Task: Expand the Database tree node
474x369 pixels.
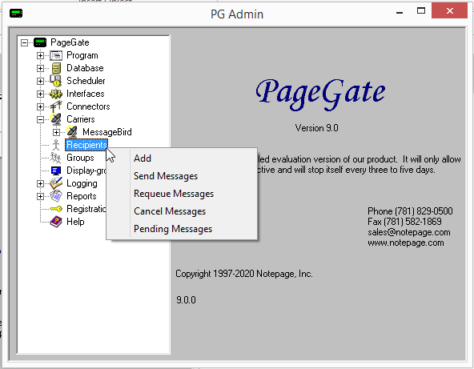Action: click(x=40, y=68)
